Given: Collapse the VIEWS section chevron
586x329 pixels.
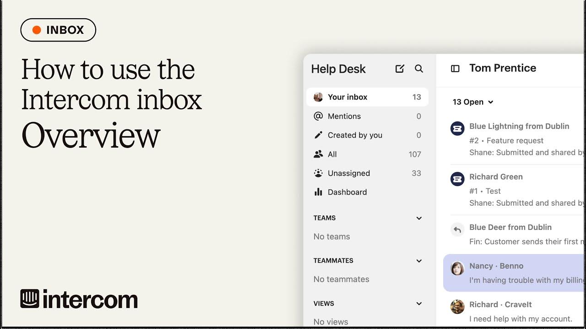Looking at the screenshot, I should pos(419,303).
